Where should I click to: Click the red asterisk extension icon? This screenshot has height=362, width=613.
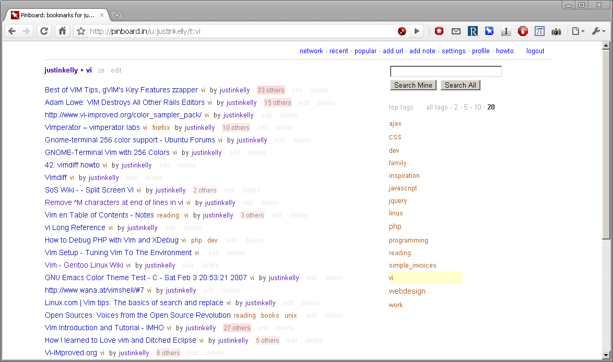pos(439,31)
